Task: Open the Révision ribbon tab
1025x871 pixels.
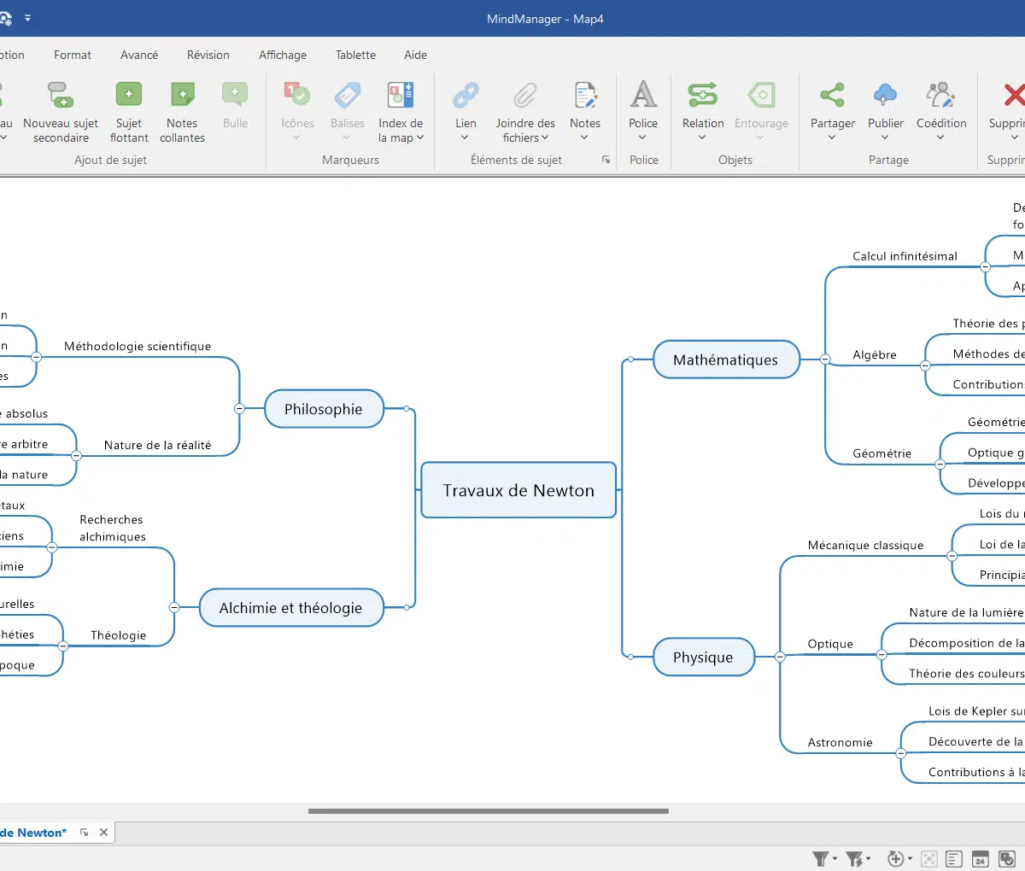Action: pyautogui.click(x=208, y=55)
